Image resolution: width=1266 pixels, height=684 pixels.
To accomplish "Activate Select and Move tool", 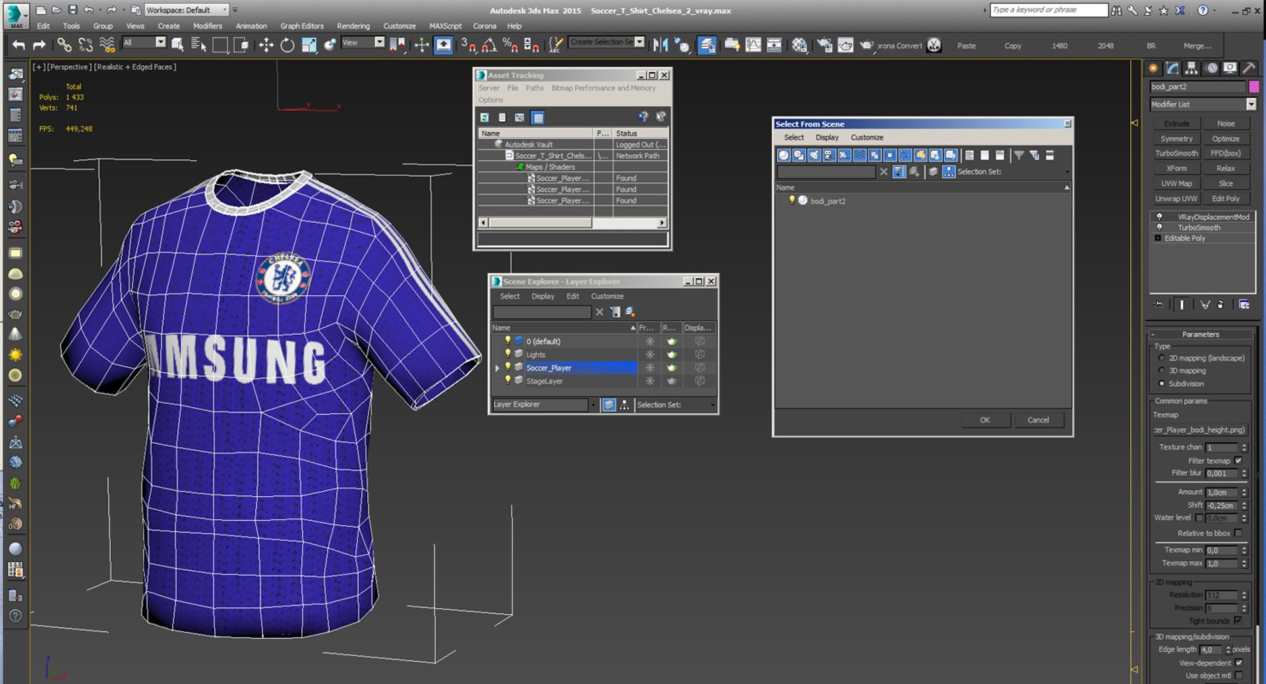I will click(266, 45).
